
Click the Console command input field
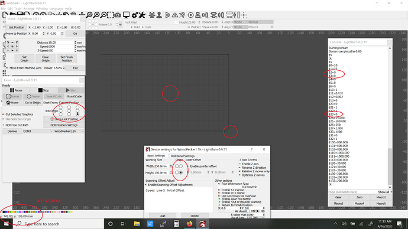[352, 192]
